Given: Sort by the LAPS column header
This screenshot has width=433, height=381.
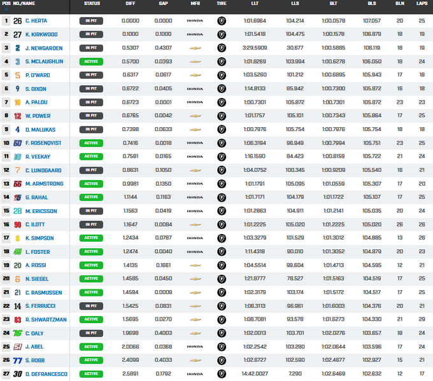Looking at the screenshot, I should point(421,3).
